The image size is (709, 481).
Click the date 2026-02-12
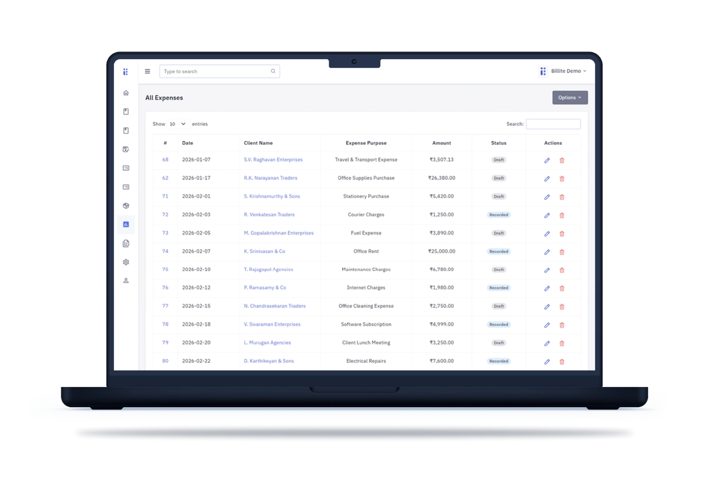coord(196,288)
